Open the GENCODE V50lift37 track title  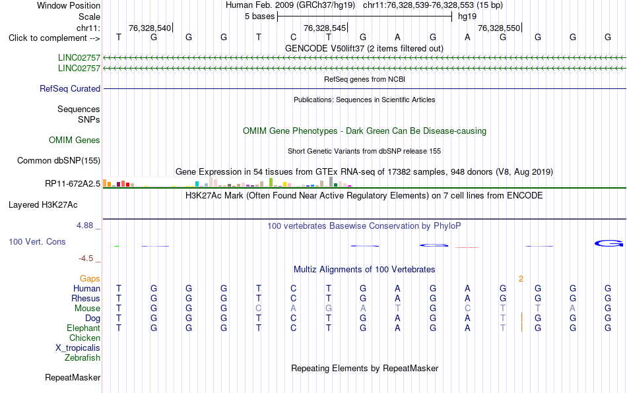(364, 49)
